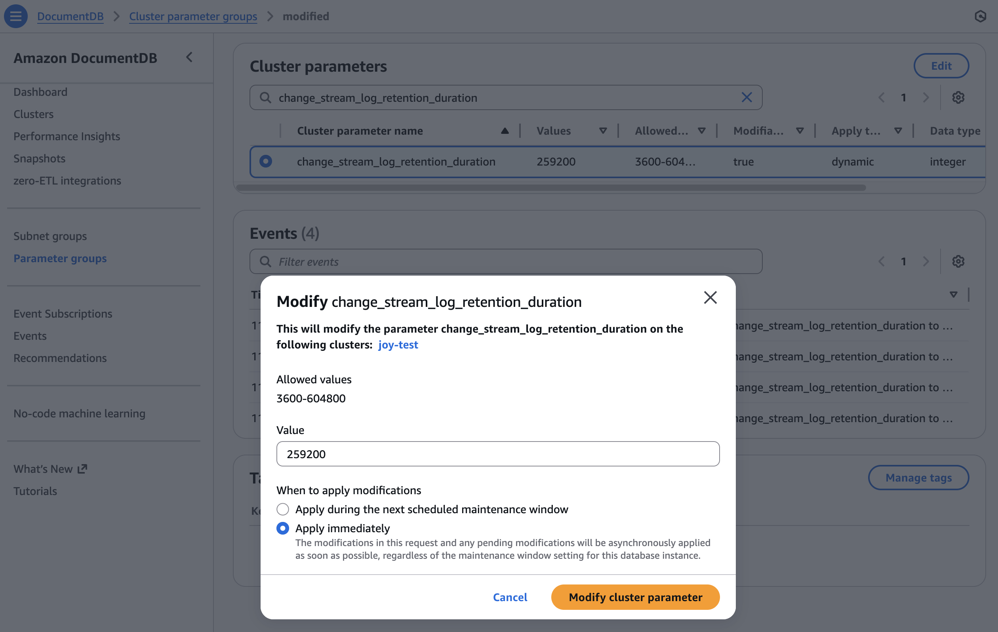This screenshot has height=632, width=998.
Task: Select the change_stream_log_retention_duration row radio
Action: tap(266, 161)
